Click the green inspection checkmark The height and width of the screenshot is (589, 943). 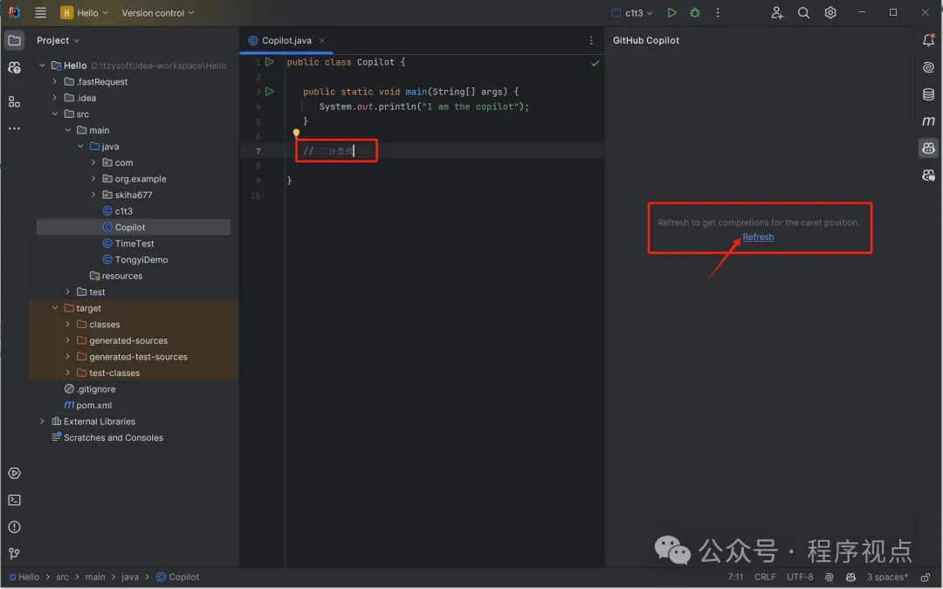(x=595, y=63)
